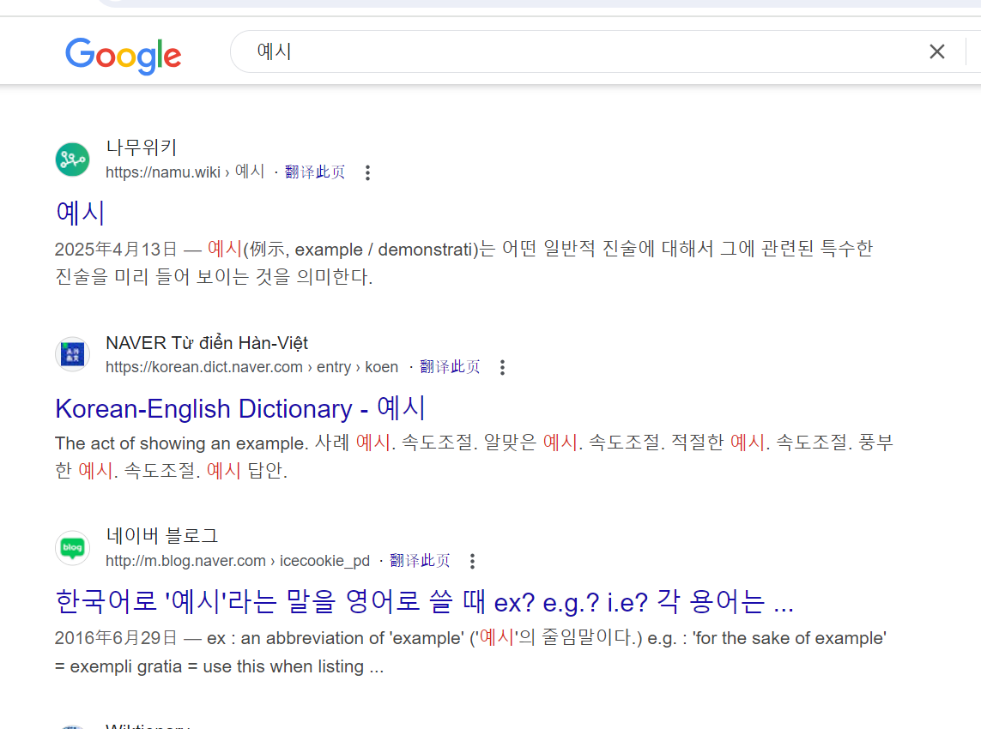
Task: Open Korean-English Dictionary - 예시 result
Action: (240, 408)
